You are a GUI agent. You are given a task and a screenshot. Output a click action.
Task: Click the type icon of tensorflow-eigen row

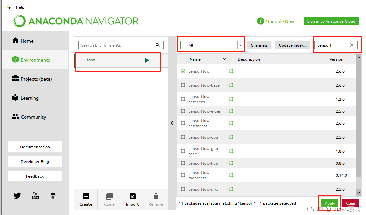[231, 111]
